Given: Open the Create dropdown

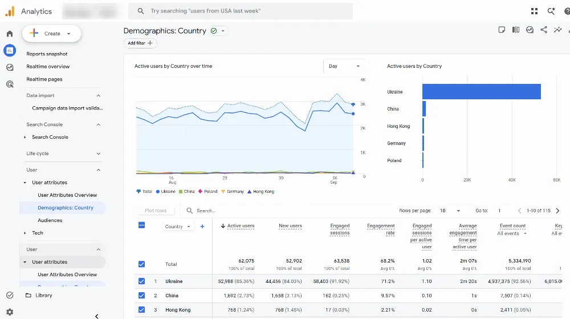Looking at the screenshot, I should click(x=52, y=34).
